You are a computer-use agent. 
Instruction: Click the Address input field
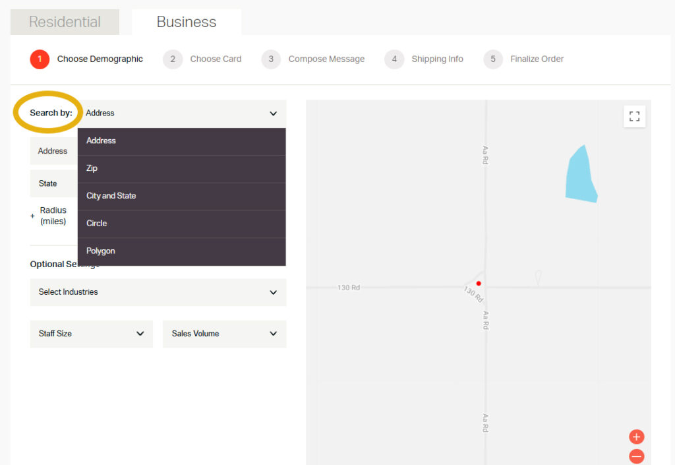[54, 151]
